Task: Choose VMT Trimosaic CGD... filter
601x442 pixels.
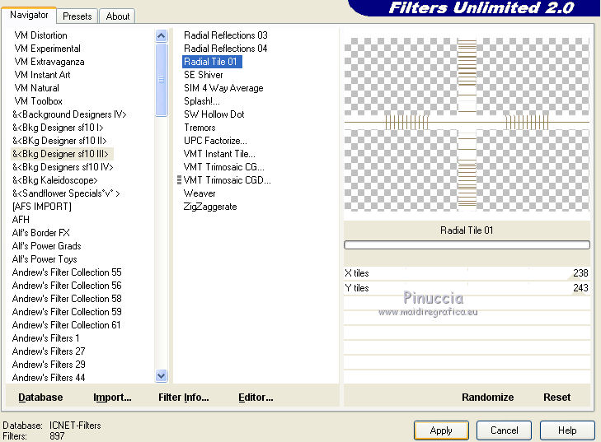Action: 227,180
